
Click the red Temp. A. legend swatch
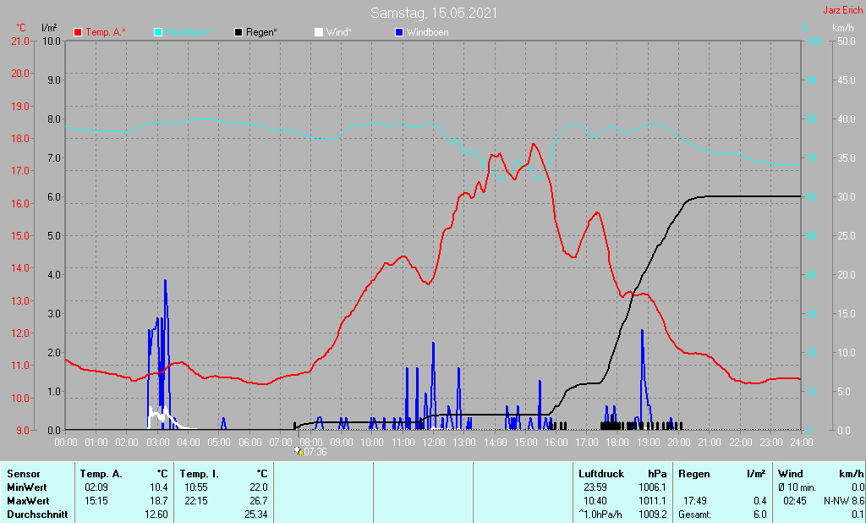pos(79,32)
